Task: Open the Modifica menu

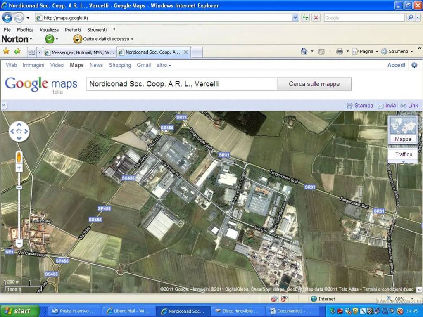Action: click(x=25, y=30)
